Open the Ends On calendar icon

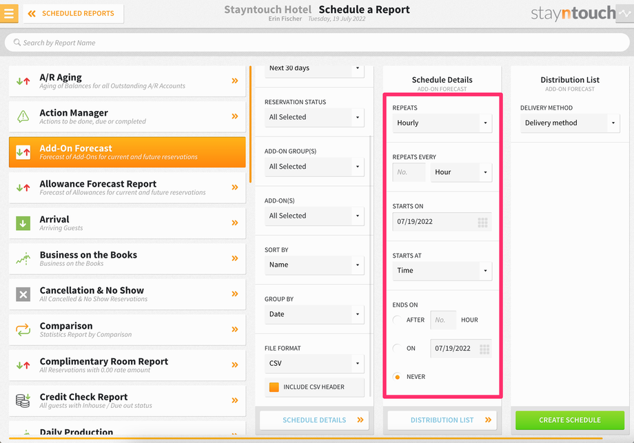[484, 349]
